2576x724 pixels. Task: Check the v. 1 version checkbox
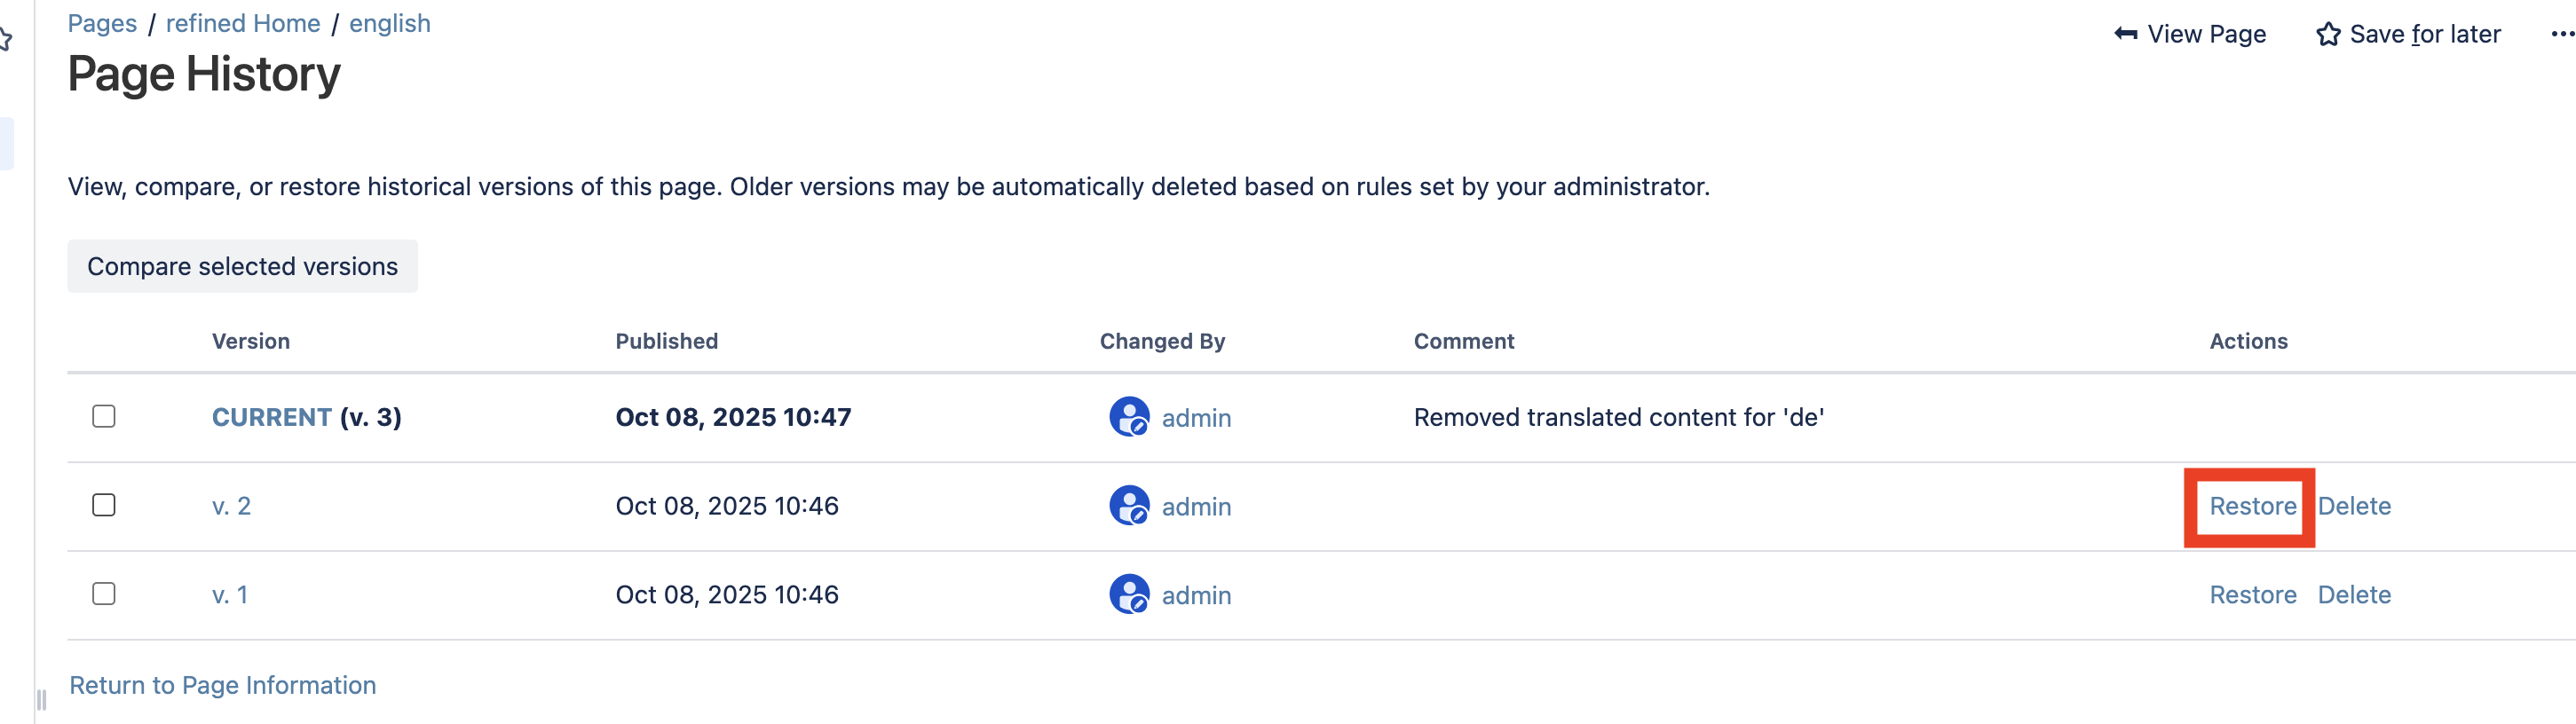[x=104, y=594]
